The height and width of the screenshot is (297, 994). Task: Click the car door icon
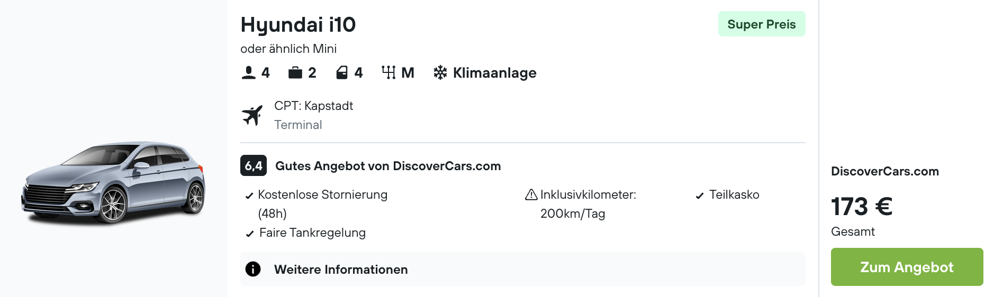[x=342, y=73]
